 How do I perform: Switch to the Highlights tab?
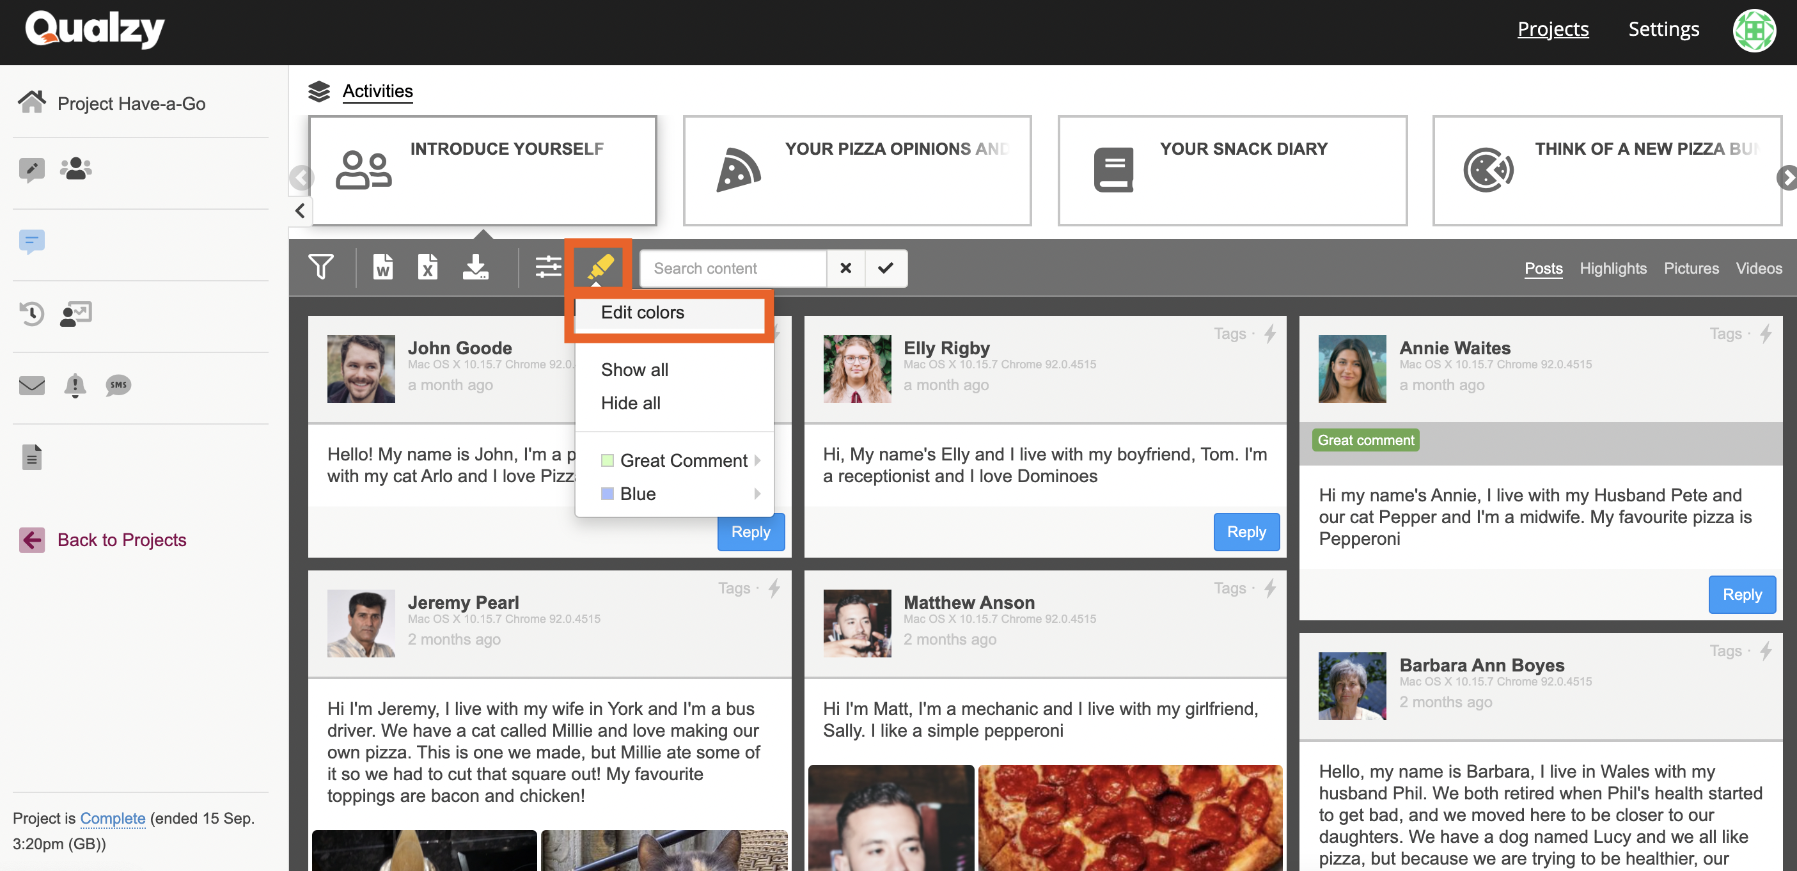[x=1612, y=269]
